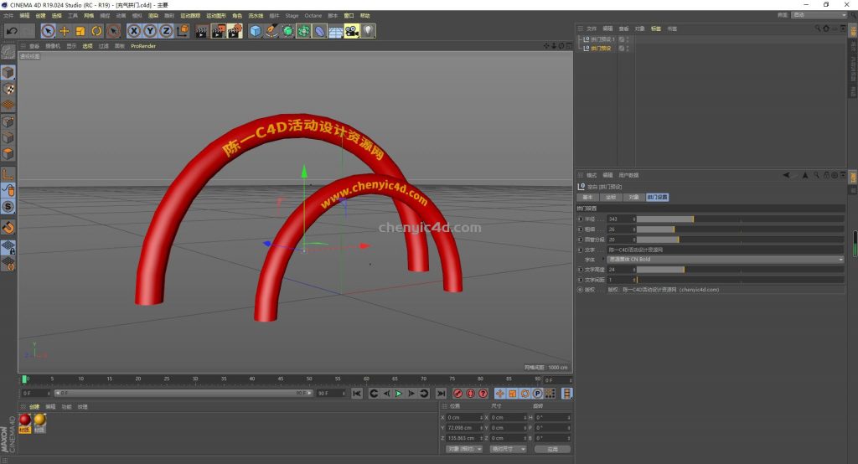858x464 pixels.
Task: Switch to Model mode in left toolbar
Action: (8, 72)
